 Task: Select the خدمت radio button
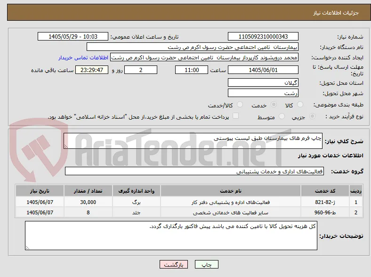[274, 105]
